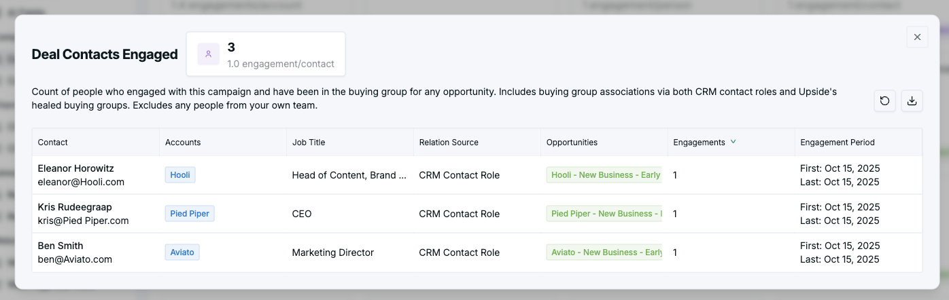Viewport: 949px width, 300px height.
Task: Select contact Eleanor Horowitz
Action: pyautogui.click(x=76, y=168)
